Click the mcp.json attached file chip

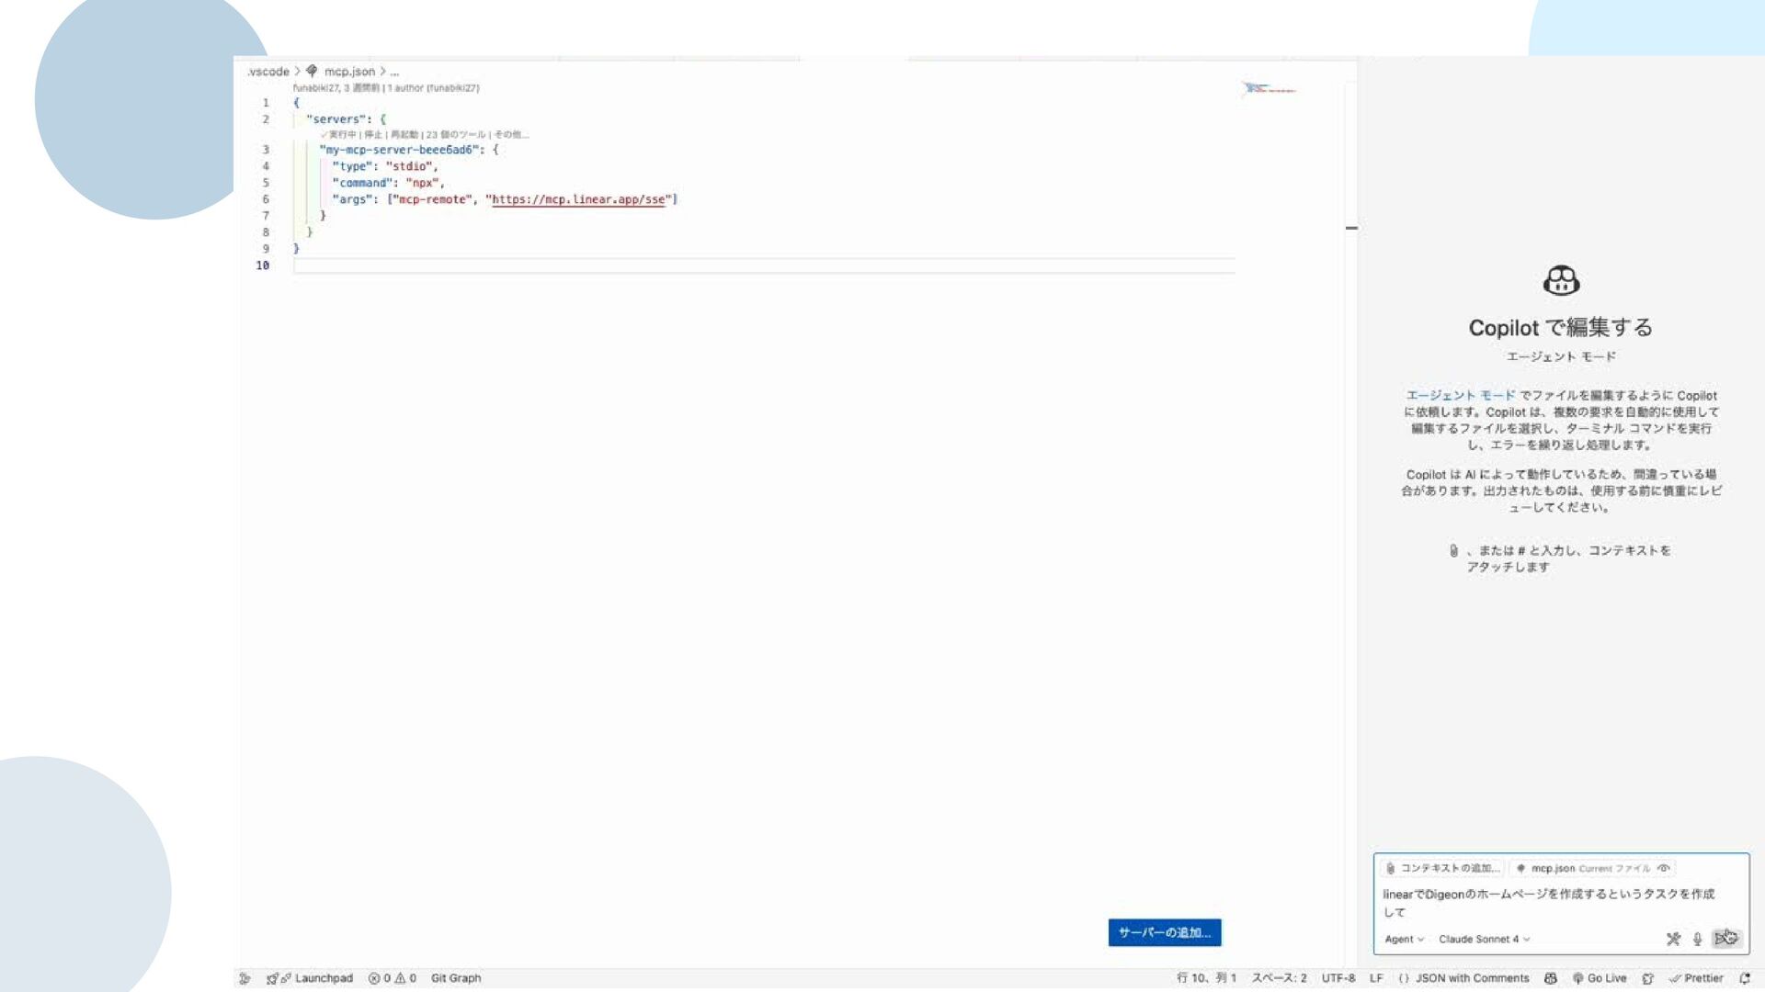pyautogui.click(x=1593, y=868)
